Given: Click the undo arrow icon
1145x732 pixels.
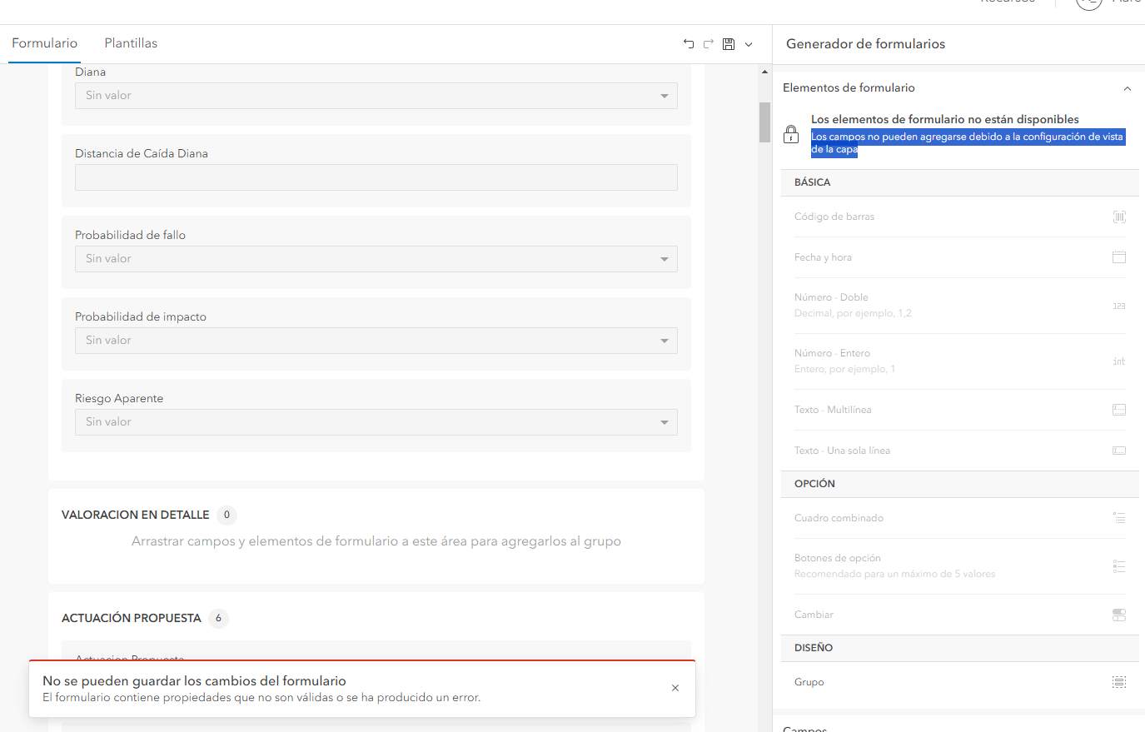Looking at the screenshot, I should click(689, 44).
